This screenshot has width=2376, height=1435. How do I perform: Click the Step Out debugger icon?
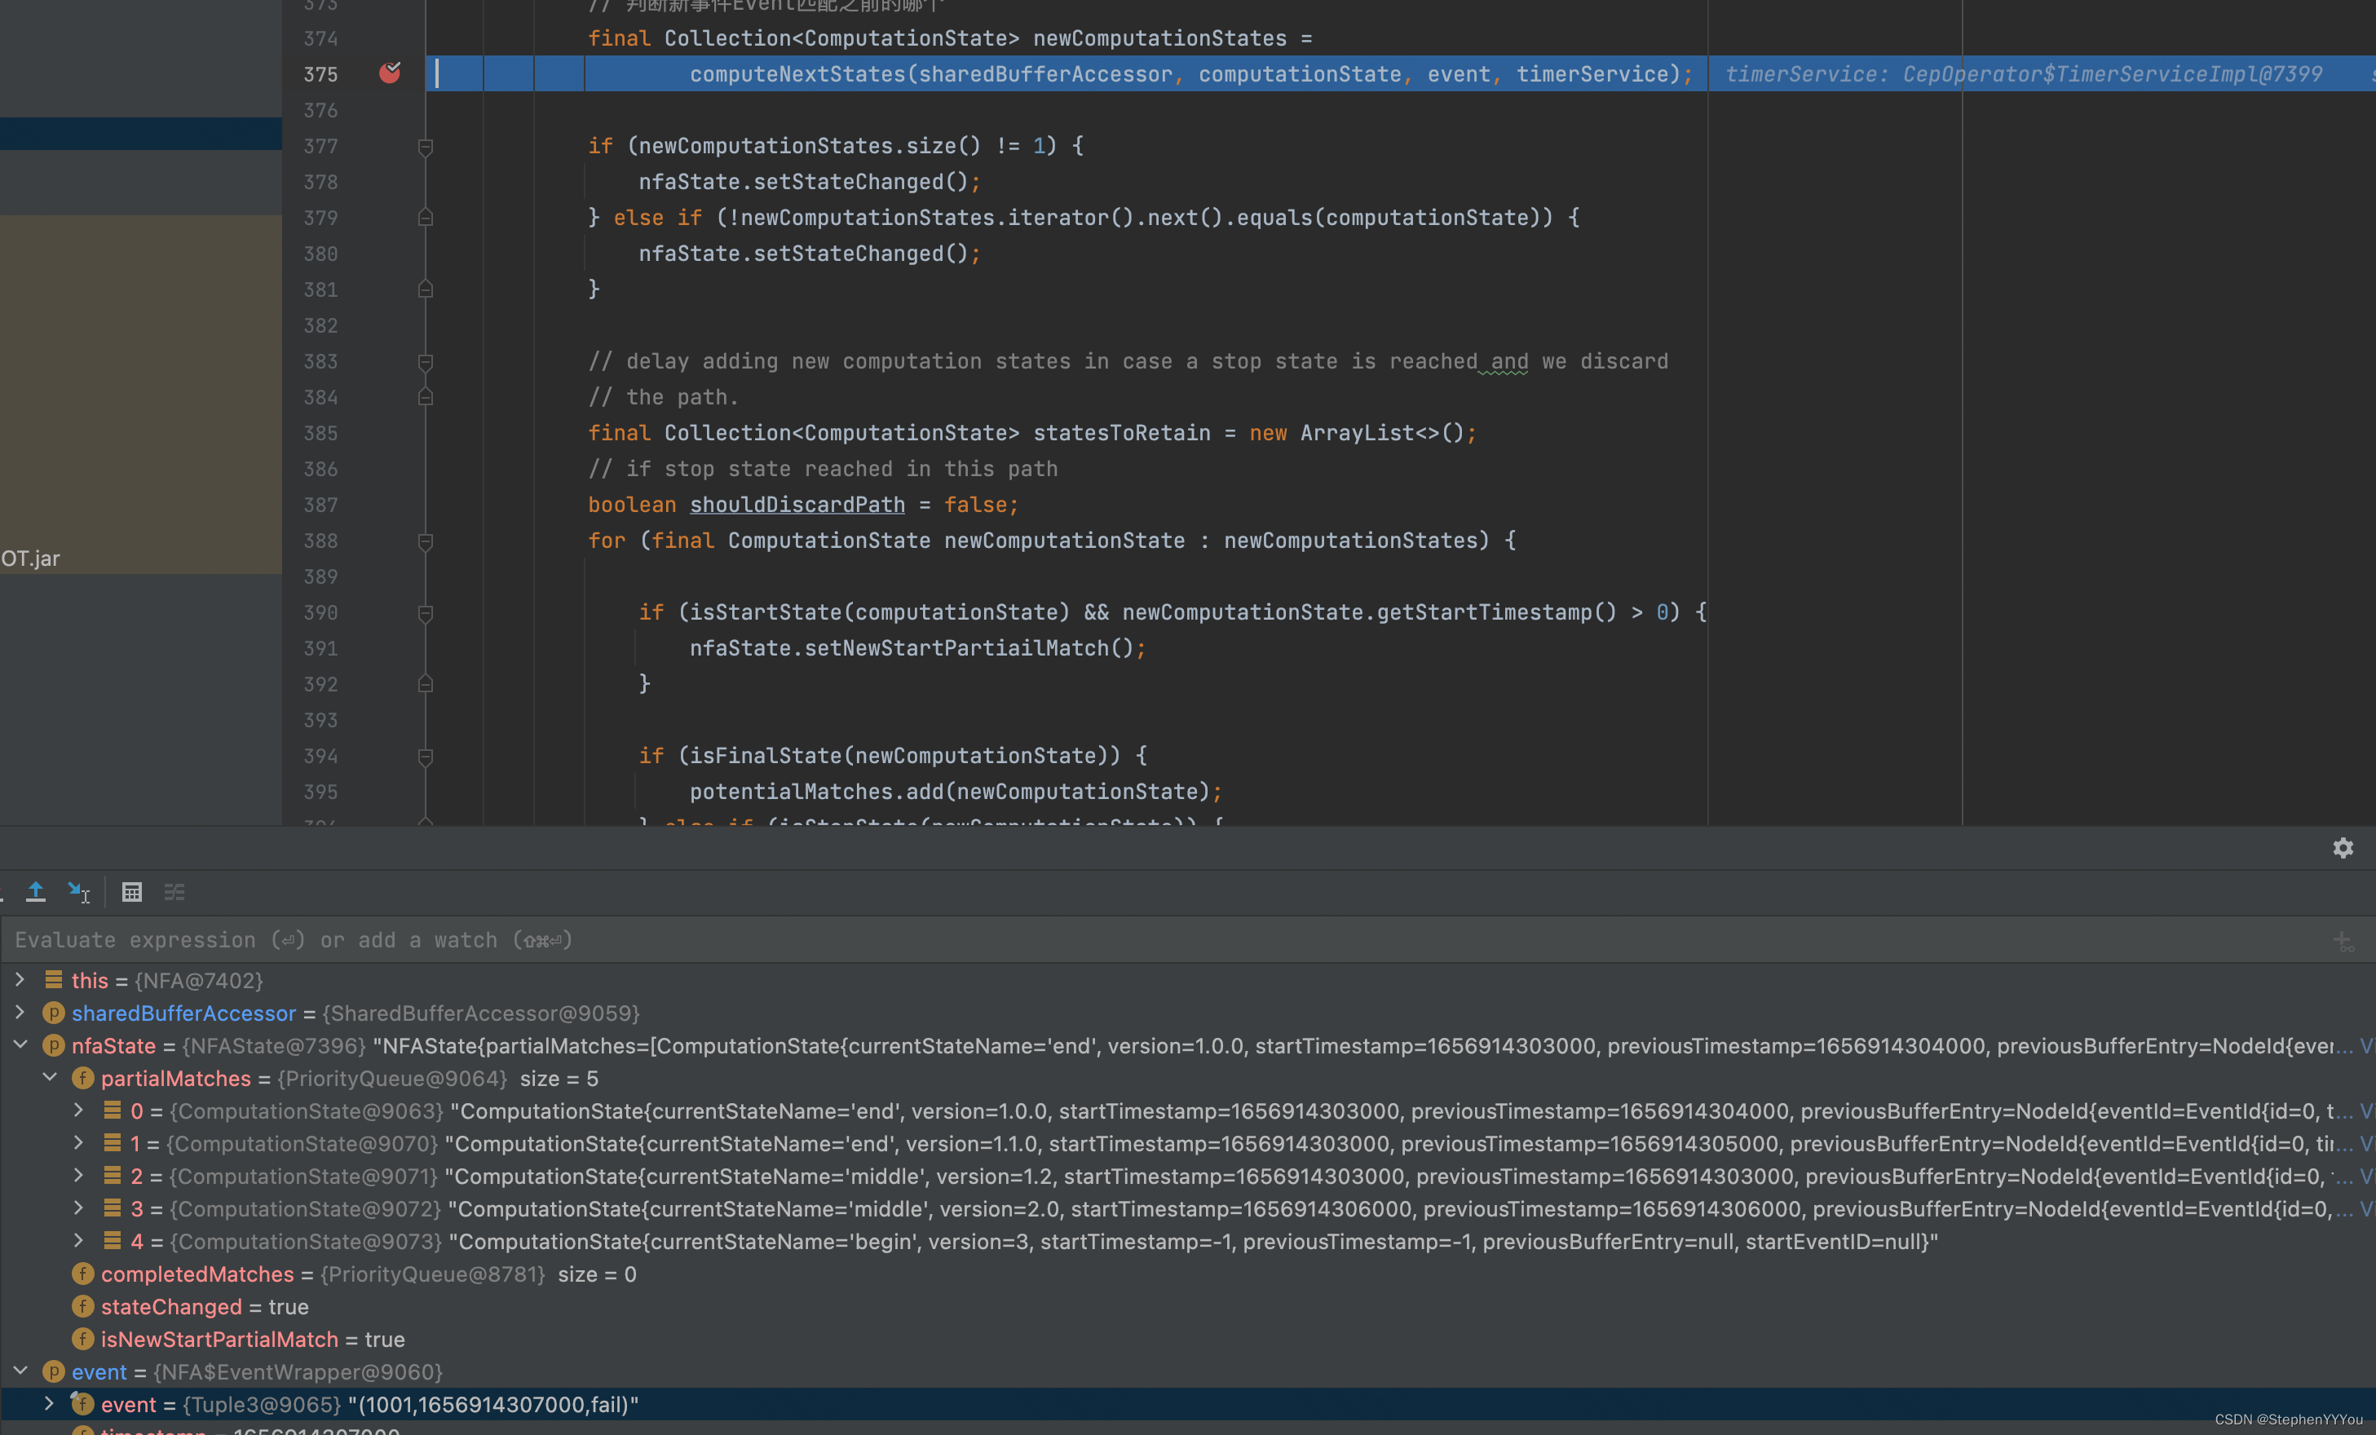36,891
